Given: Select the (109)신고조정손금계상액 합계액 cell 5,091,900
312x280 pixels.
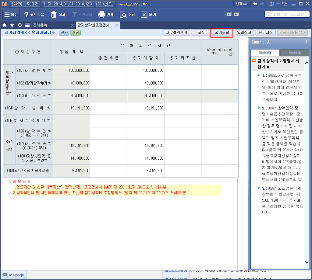Looking at the screenshot, I should tap(72, 171).
